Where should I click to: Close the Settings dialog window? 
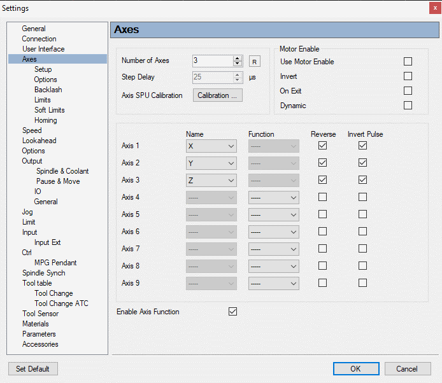point(435,8)
